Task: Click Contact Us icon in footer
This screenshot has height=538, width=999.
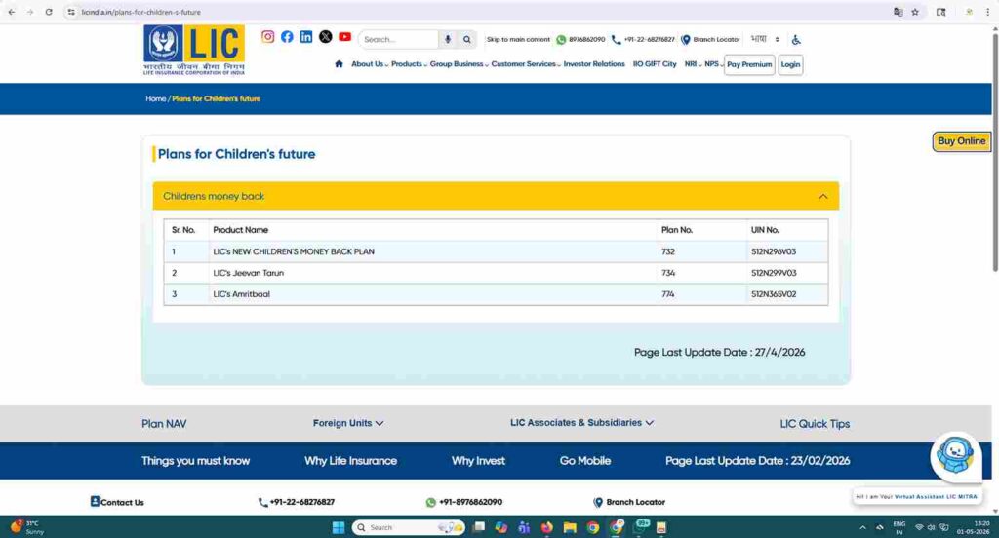Action: [95, 502]
